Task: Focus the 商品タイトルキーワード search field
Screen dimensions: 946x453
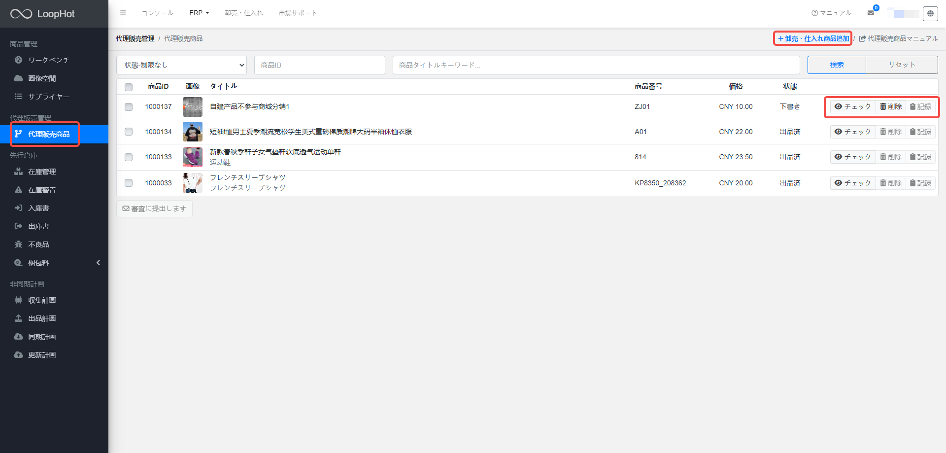Action: 596,65
